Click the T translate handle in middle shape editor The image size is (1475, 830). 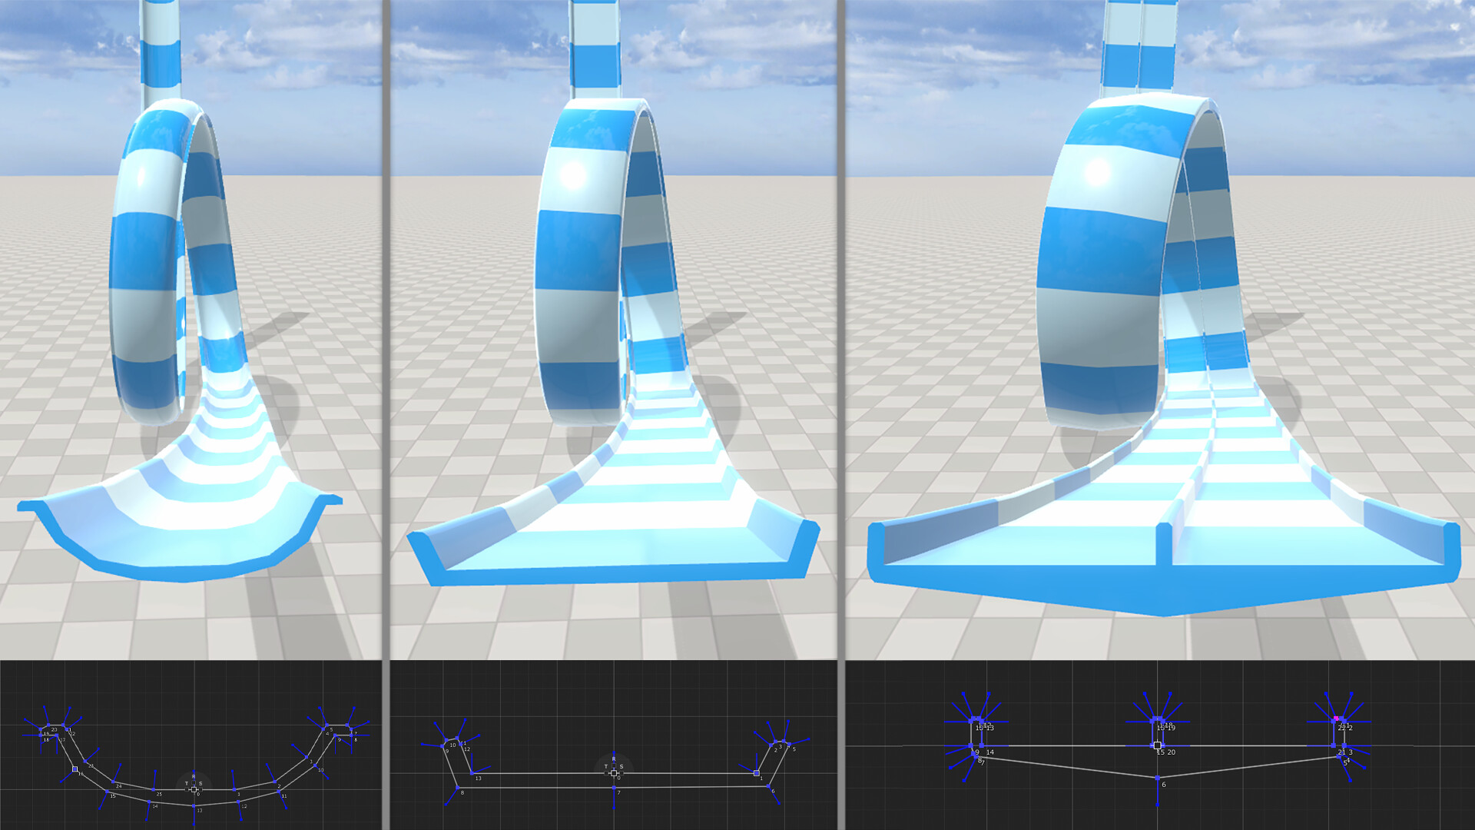(x=606, y=773)
